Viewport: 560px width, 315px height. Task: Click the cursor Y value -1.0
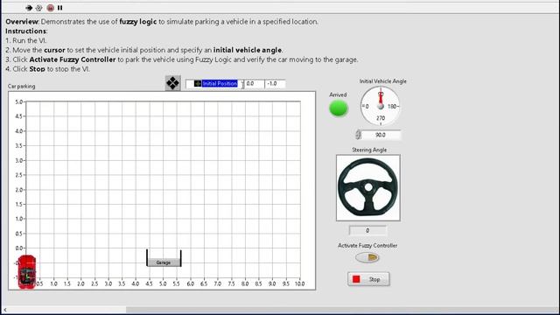tap(275, 84)
